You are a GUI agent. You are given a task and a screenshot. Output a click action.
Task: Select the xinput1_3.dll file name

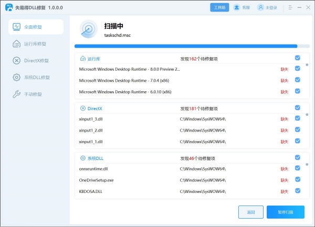click(x=91, y=119)
